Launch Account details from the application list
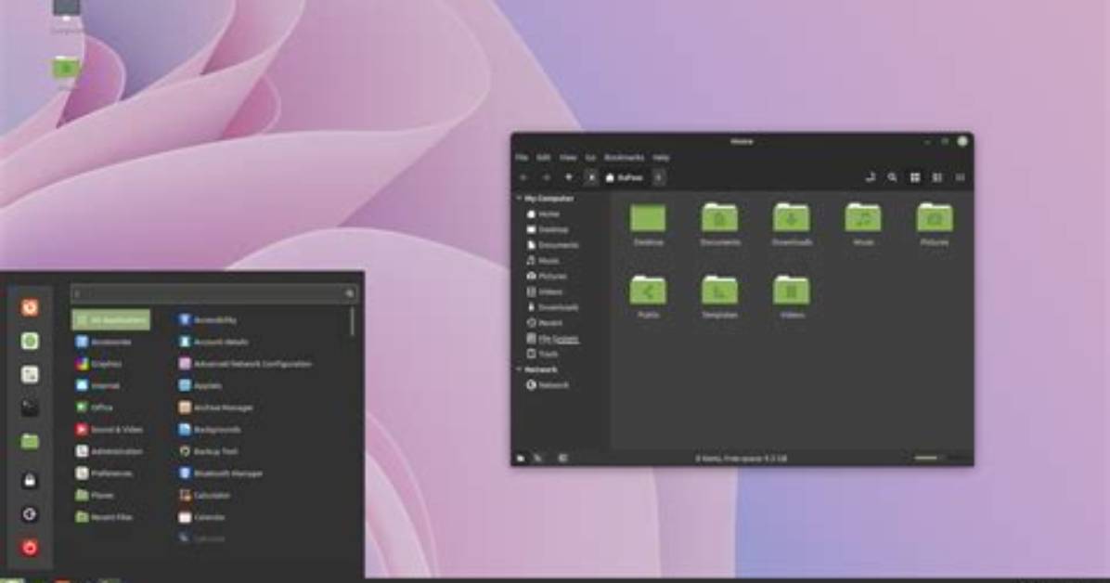The image size is (1110, 583). click(213, 343)
